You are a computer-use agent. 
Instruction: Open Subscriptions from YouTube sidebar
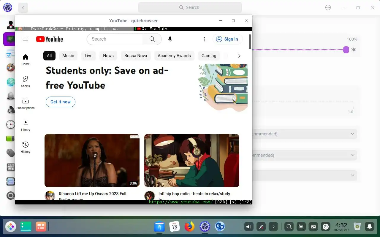pos(26,104)
